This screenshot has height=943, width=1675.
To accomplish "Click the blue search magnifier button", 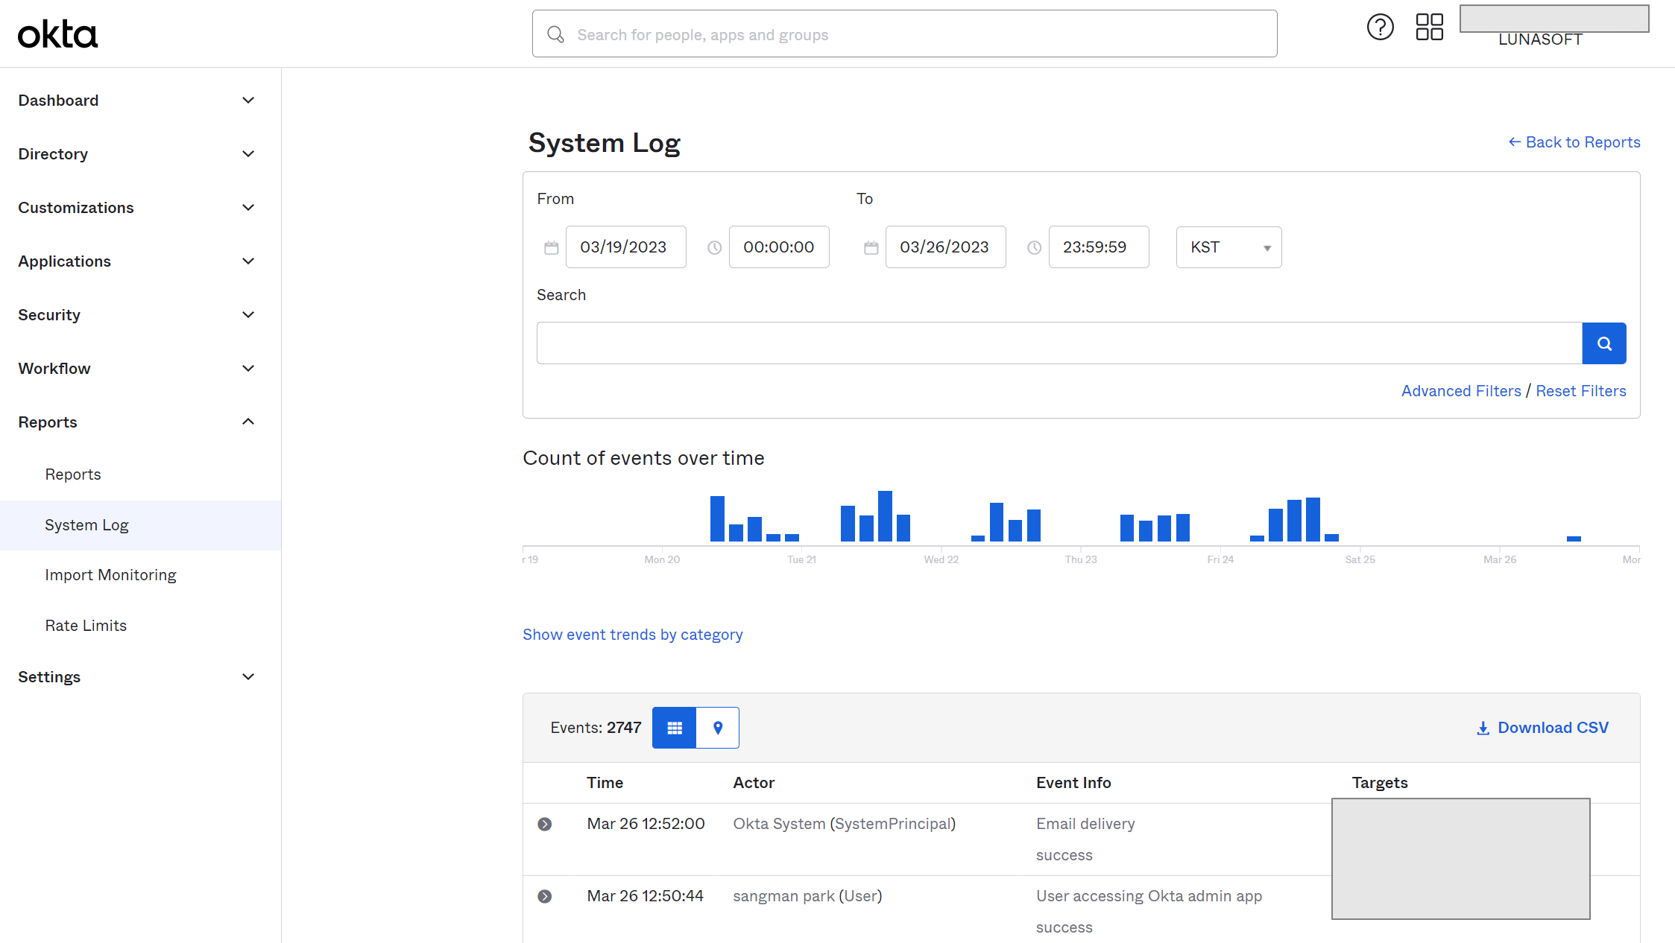I will 1603,343.
